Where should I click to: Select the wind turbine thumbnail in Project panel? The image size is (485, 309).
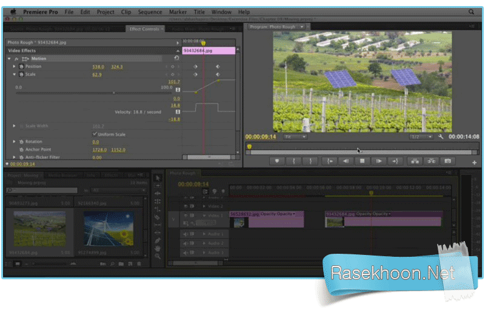[x=109, y=229]
